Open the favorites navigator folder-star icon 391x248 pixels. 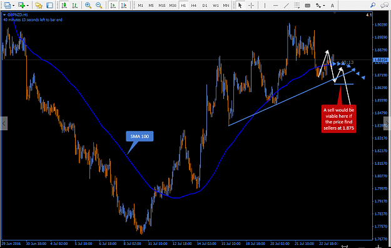(39, 5)
